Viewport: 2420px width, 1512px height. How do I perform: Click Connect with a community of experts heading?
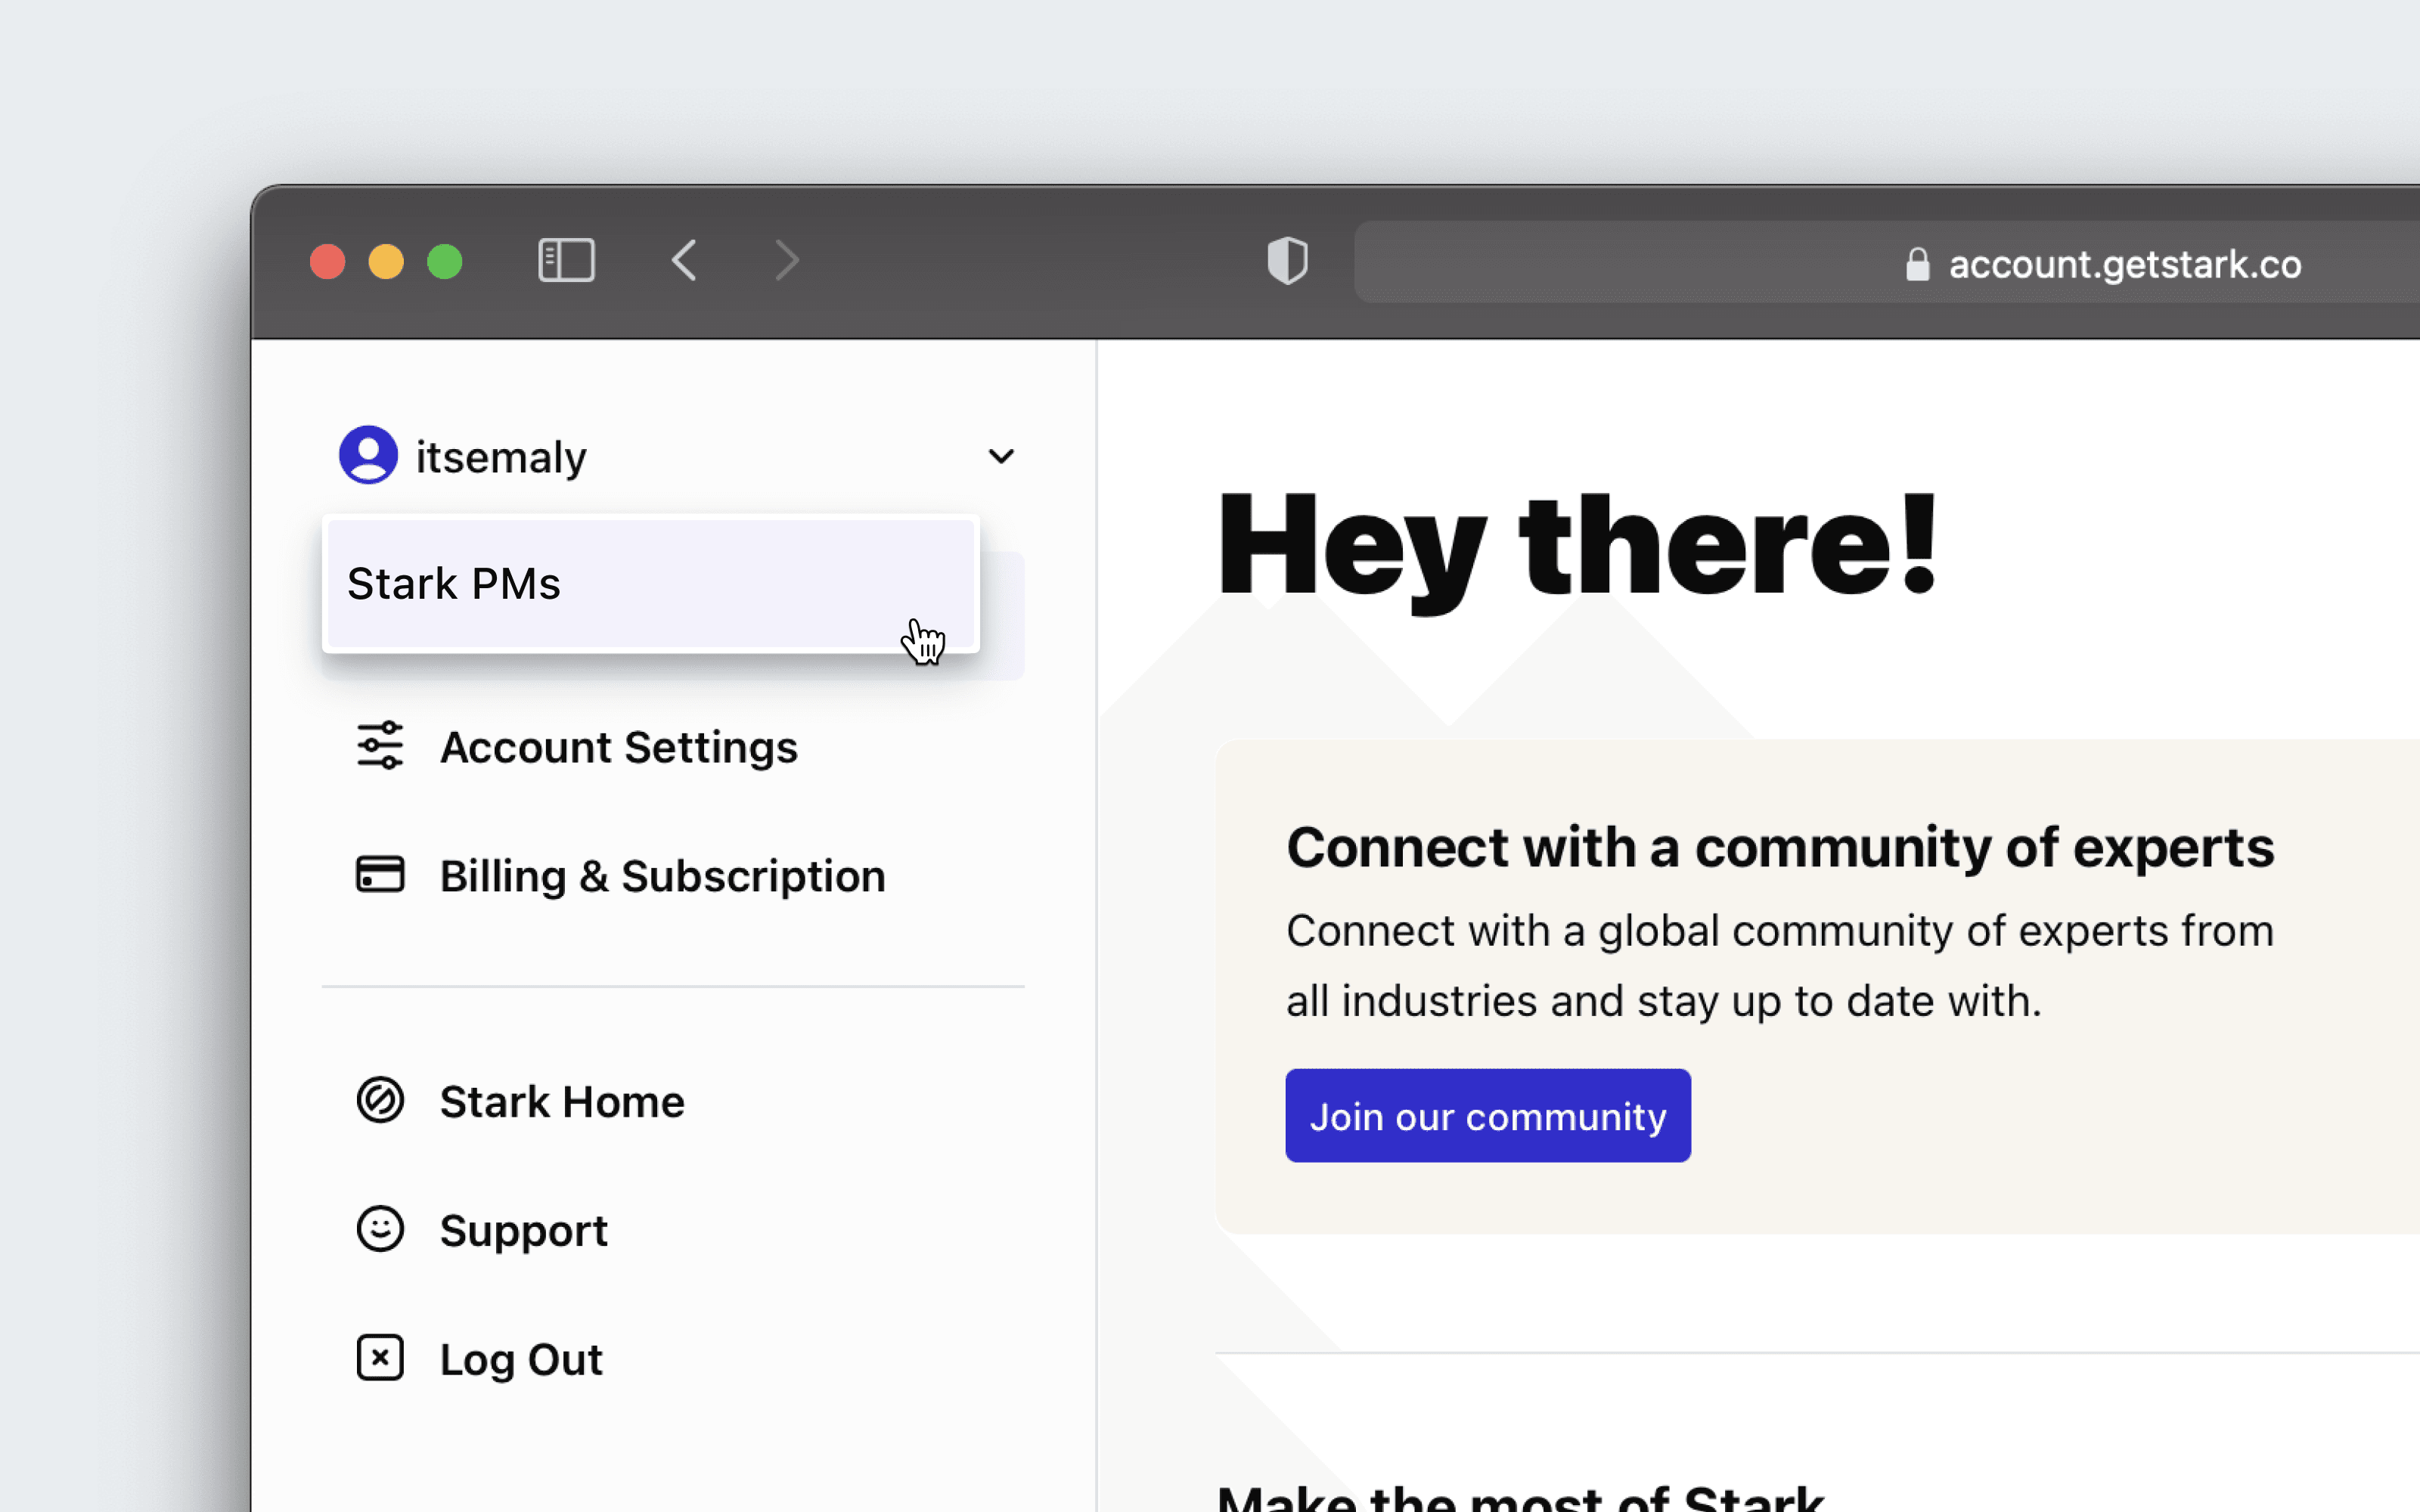pyautogui.click(x=1780, y=849)
